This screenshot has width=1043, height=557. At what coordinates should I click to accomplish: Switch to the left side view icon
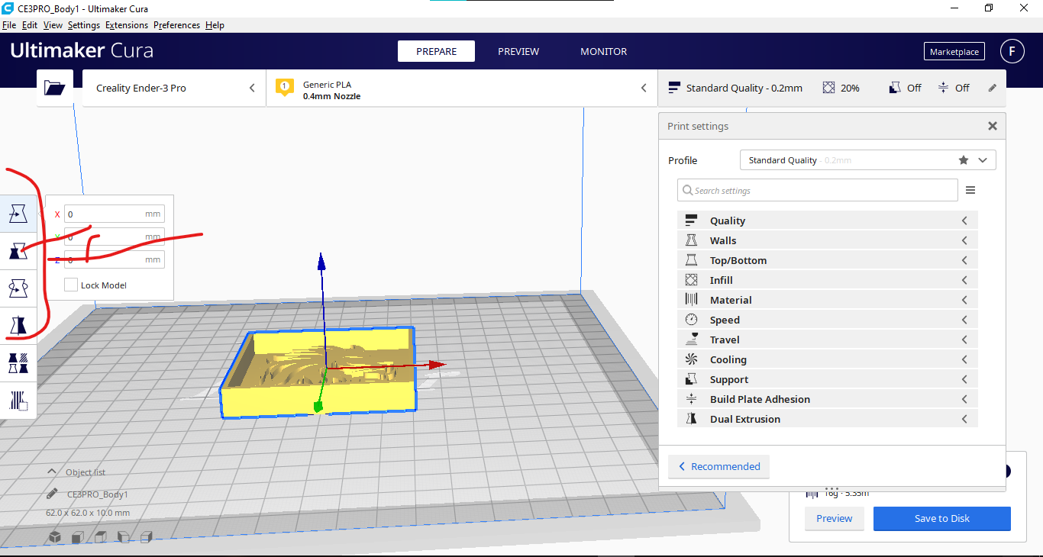[x=123, y=537]
